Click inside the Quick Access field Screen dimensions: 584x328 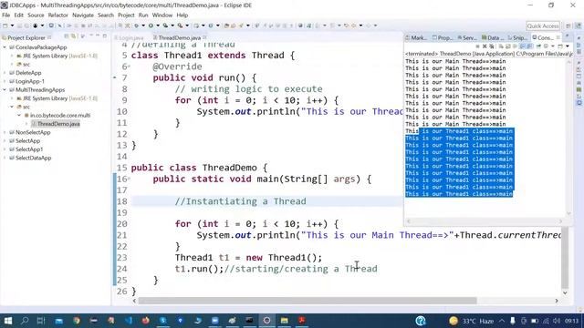point(543,26)
